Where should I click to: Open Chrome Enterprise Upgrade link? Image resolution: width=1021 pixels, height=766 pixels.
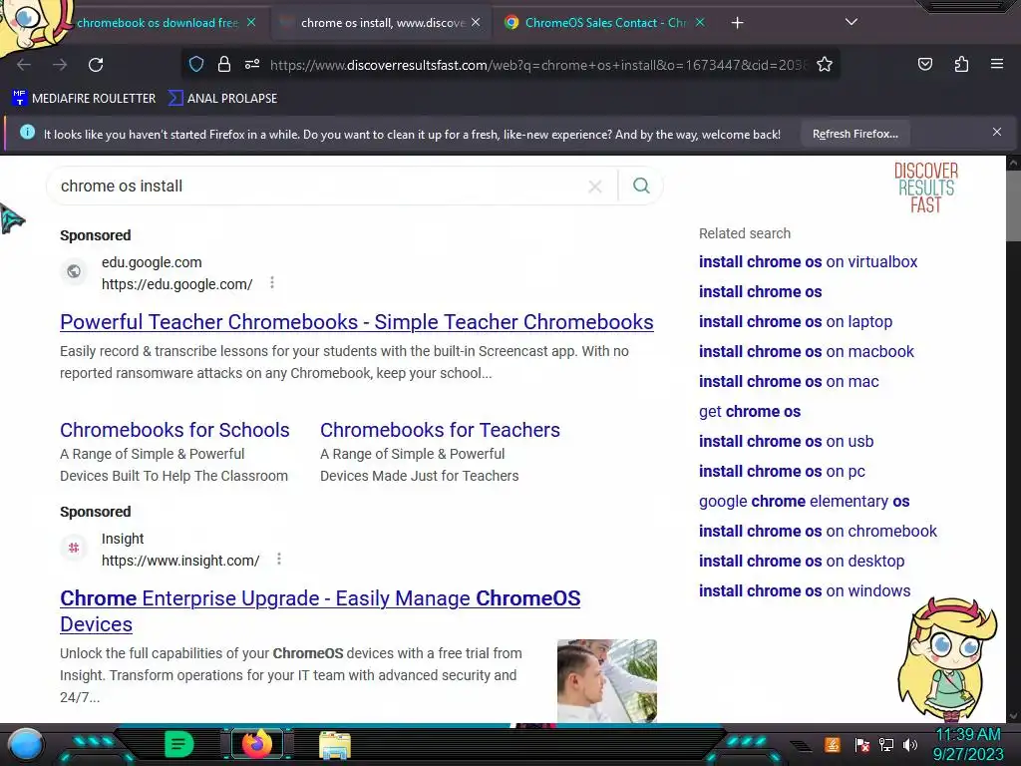[320, 611]
